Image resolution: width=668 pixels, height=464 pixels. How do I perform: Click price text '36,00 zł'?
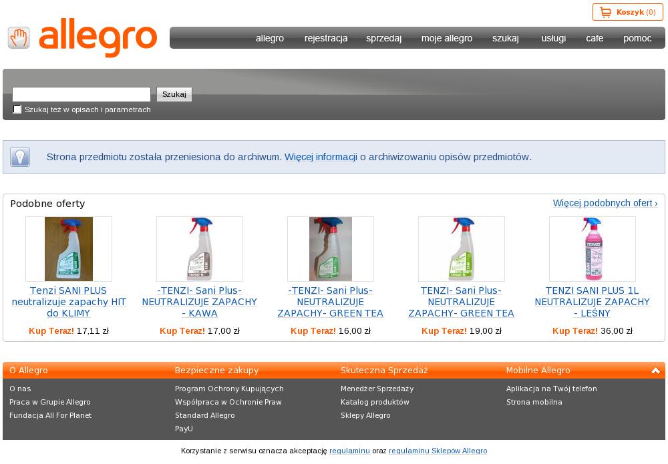pos(617,330)
